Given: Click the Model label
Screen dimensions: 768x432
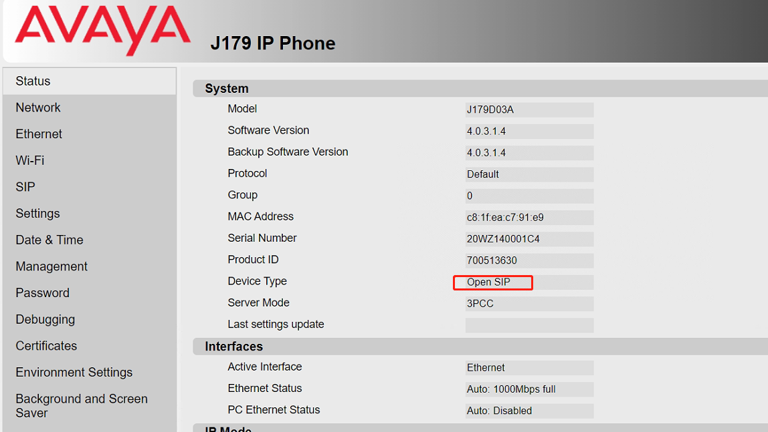Looking at the screenshot, I should click(x=242, y=108).
